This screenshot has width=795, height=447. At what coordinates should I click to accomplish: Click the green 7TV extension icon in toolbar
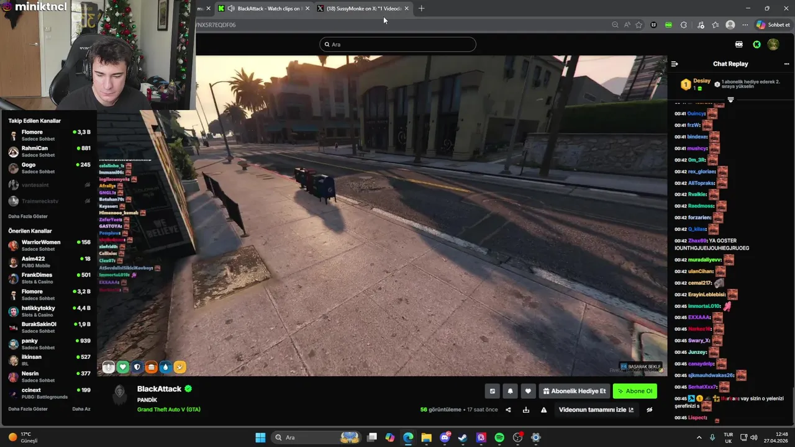point(668,25)
